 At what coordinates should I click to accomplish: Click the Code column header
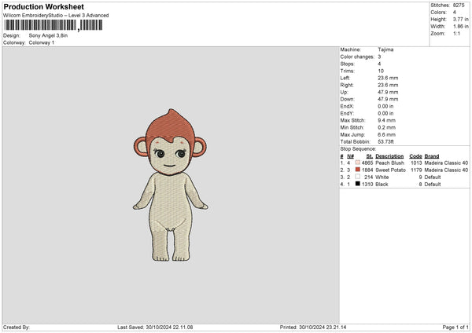coord(416,156)
